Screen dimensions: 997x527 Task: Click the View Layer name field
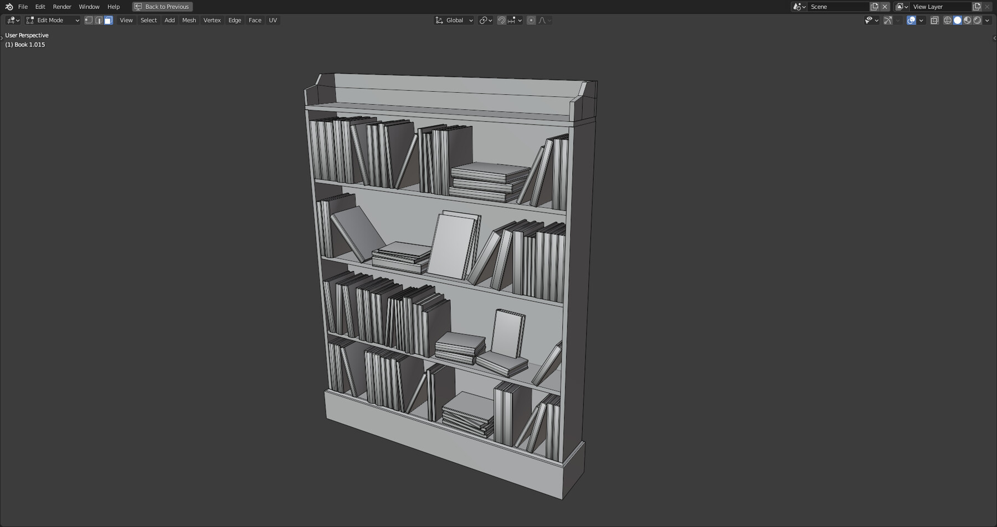tap(942, 7)
